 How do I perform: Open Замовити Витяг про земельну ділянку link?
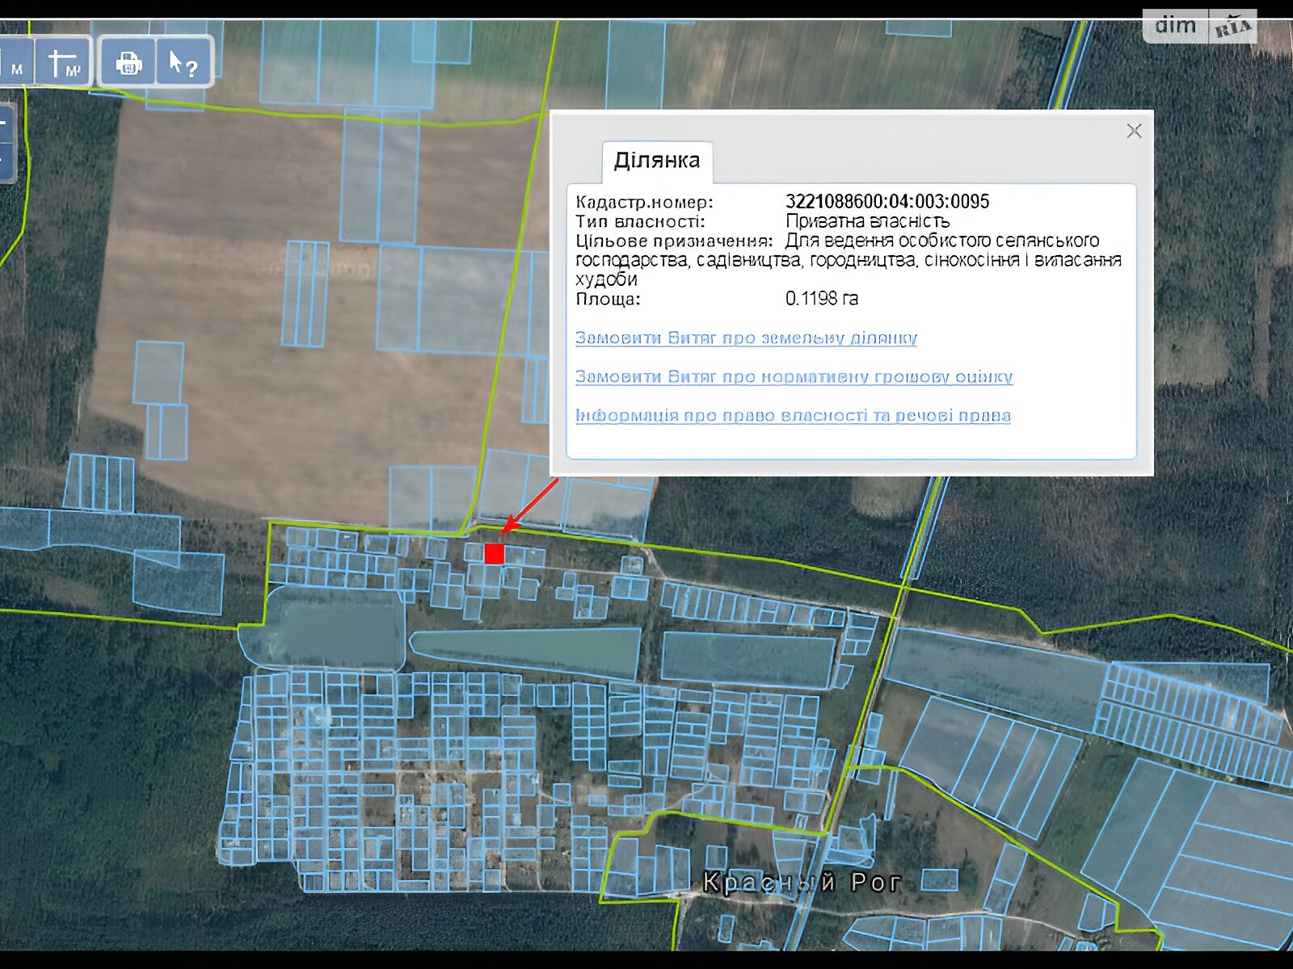point(746,338)
